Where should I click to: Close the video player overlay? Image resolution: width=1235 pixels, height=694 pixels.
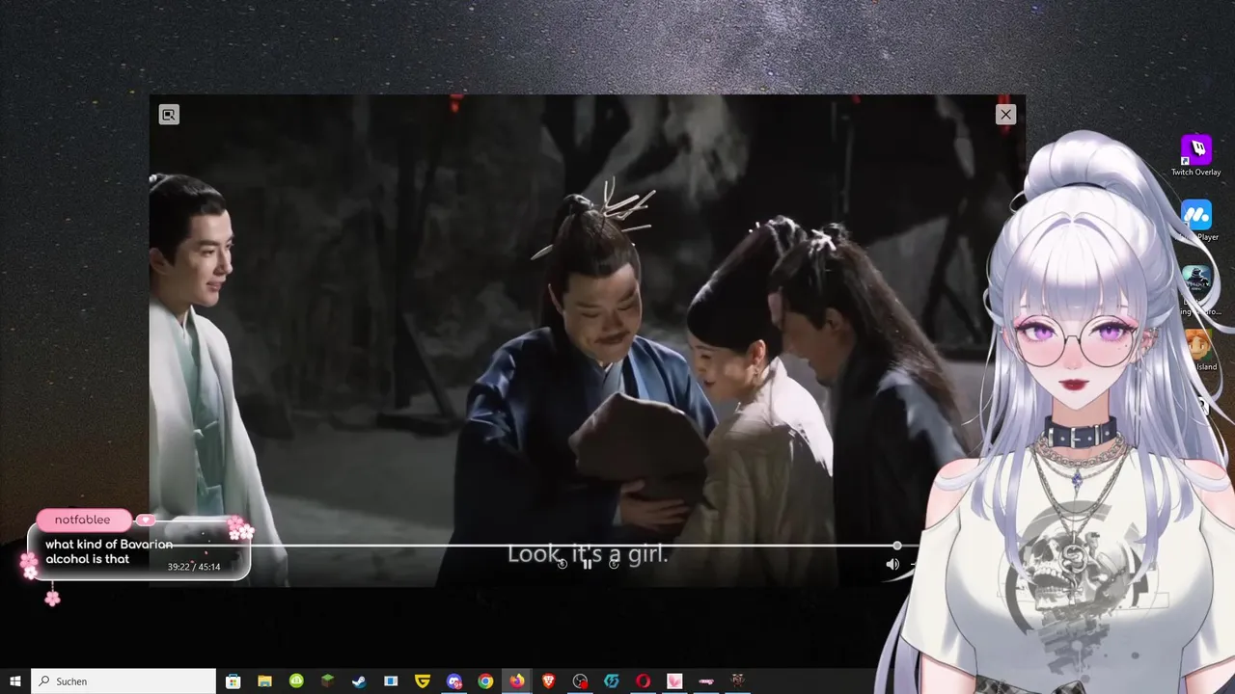[x=1005, y=115]
